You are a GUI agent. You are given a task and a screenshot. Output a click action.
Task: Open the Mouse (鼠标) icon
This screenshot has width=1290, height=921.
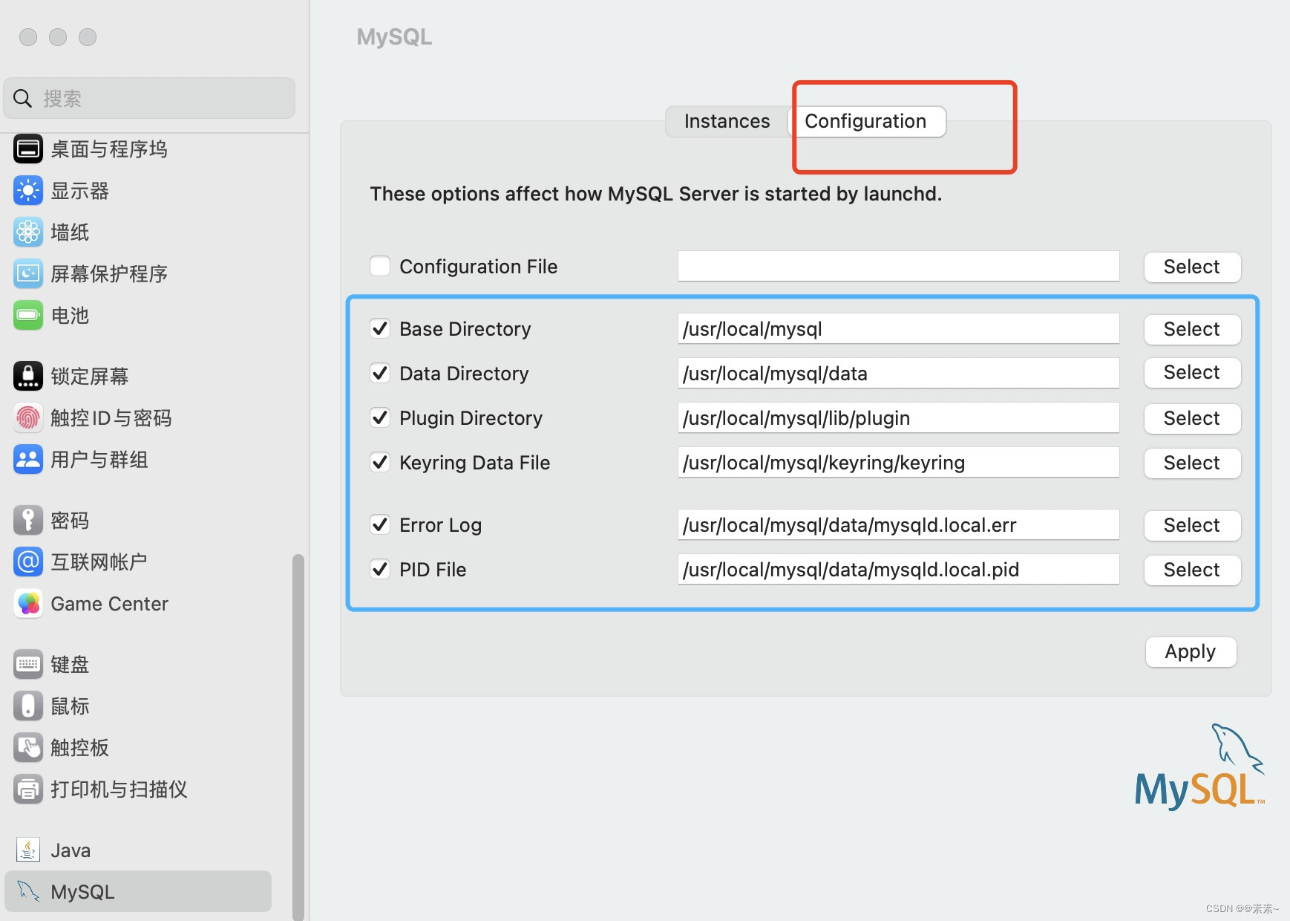(28, 706)
